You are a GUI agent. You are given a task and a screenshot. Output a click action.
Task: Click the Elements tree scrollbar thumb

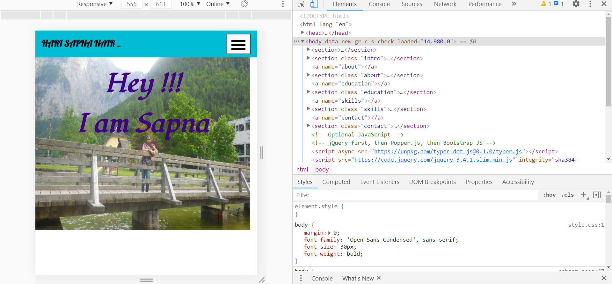(608, 62)
